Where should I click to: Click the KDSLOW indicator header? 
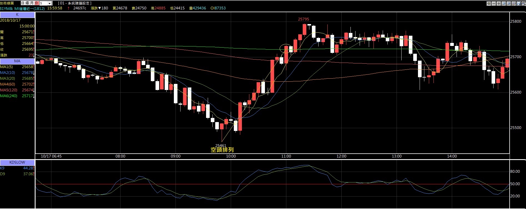tap(17, 162)
